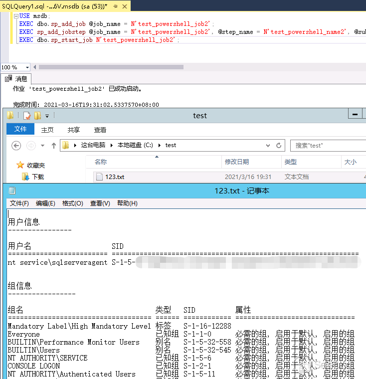This screenshot has height=379, width=366.
Task: Open the 共享 ribbon tab
Action: click(73, 130)
